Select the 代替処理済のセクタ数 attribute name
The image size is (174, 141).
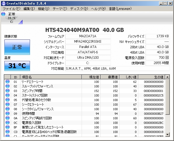36,100
